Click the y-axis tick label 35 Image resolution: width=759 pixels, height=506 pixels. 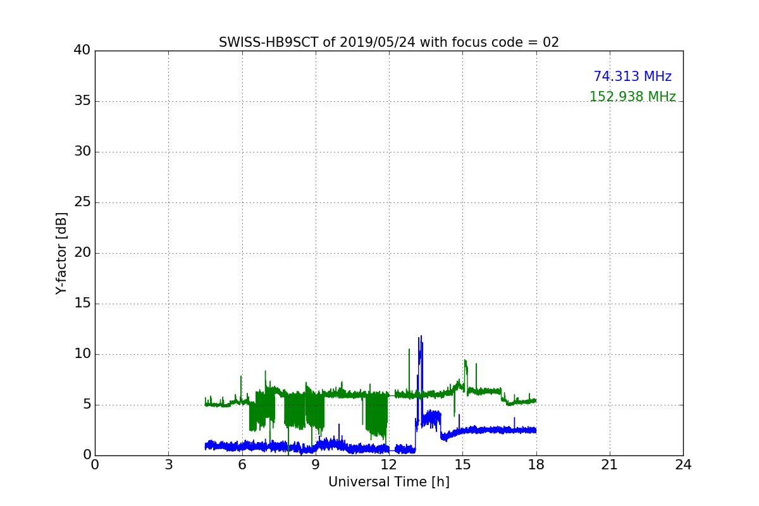point(82,101)
